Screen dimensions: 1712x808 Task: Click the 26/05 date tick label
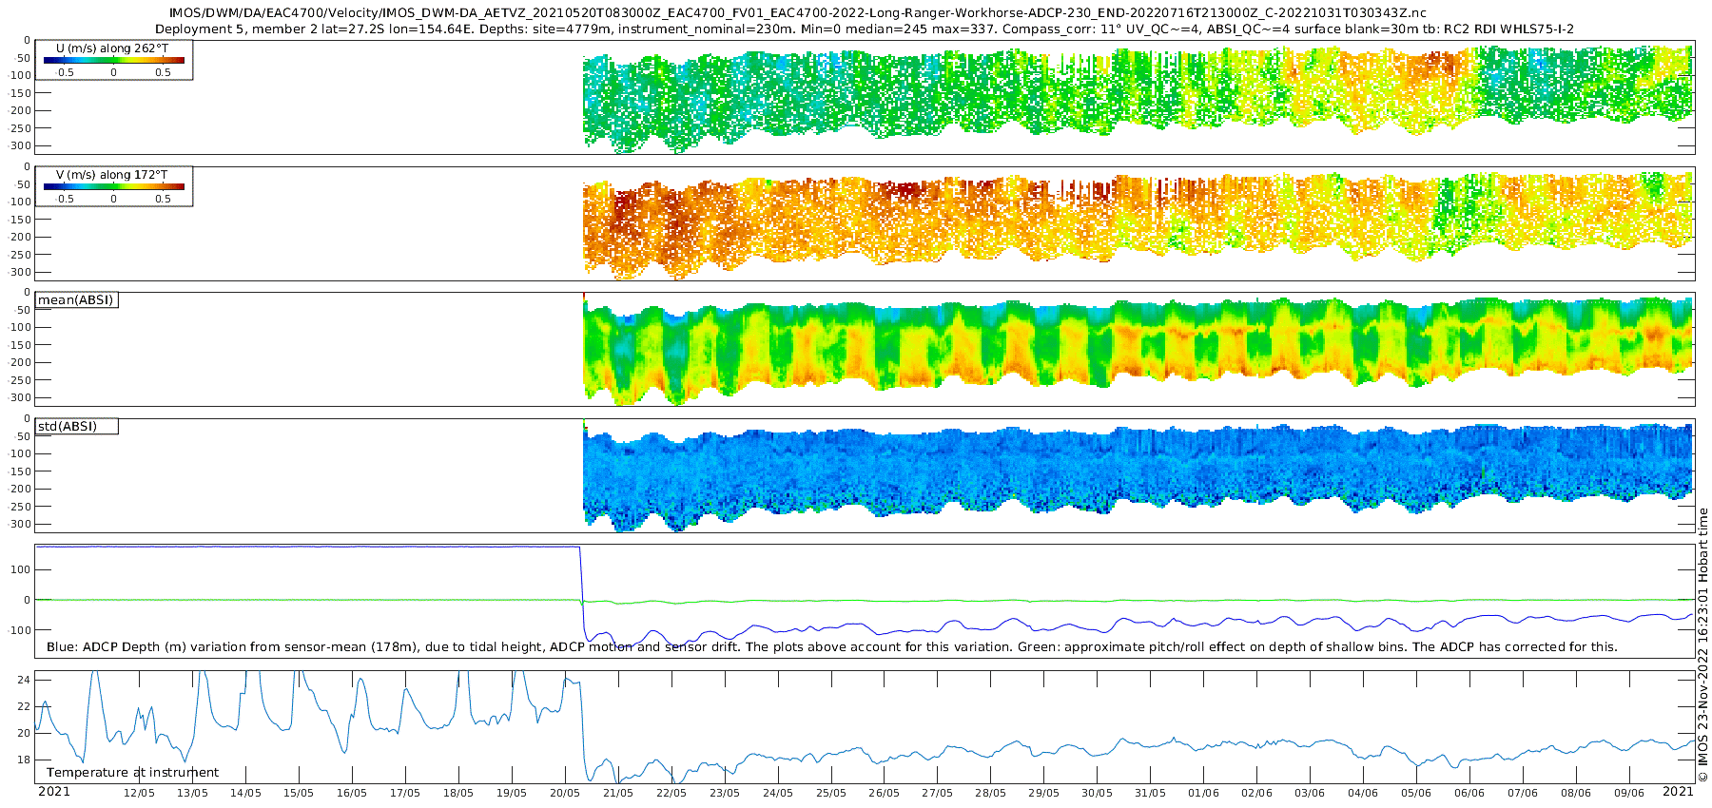click(885, 793)
